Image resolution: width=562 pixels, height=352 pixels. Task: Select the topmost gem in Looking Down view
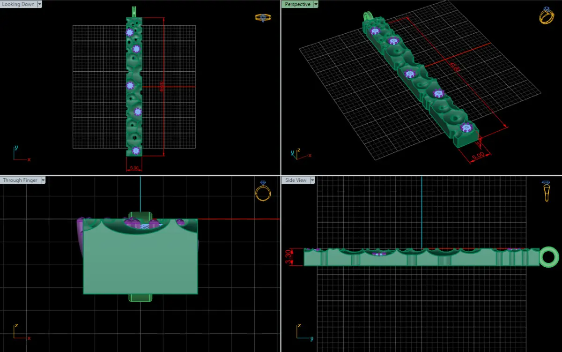tap(130, 32)
